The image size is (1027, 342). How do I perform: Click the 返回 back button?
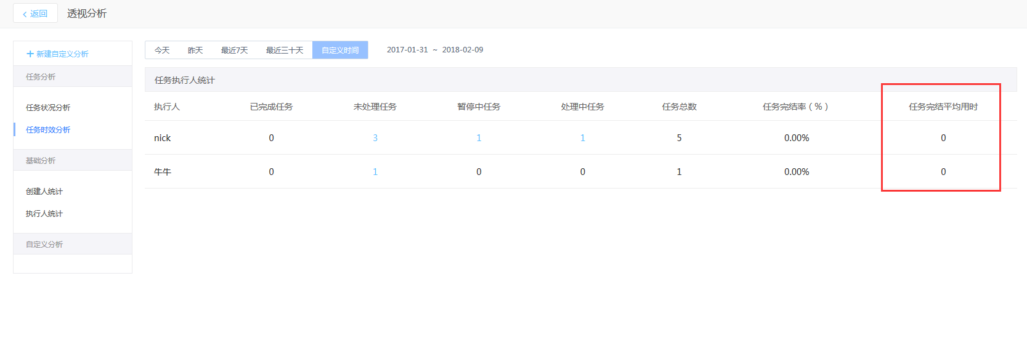coord(35,14)
